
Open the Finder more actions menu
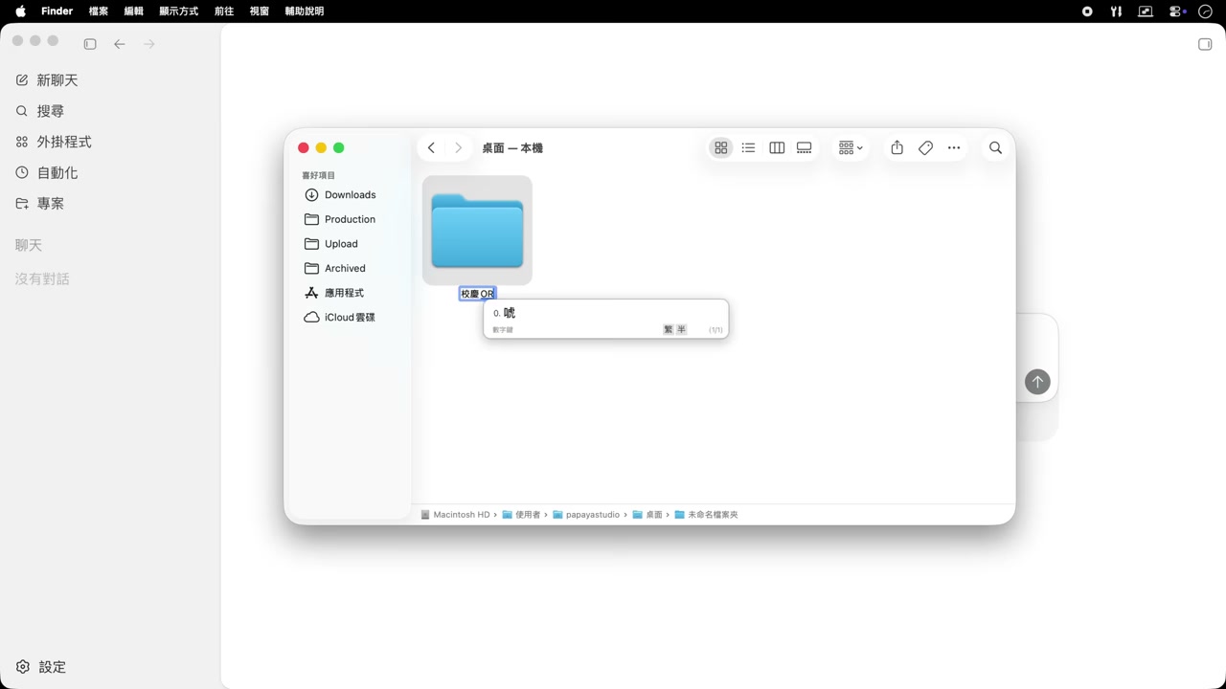[954, 147]
